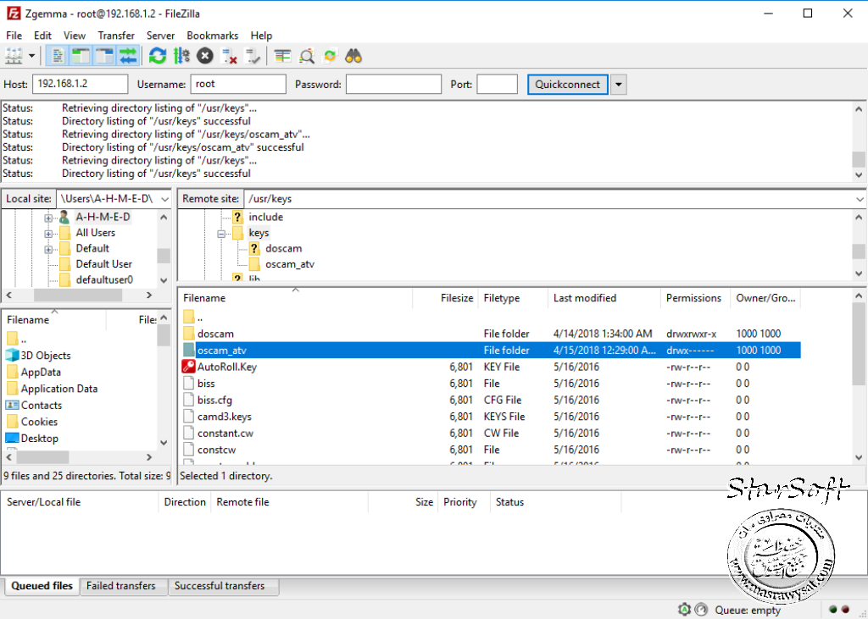Search for files with the binoculars icon
Image resolution: width=868 pixels, height=619 pixels.
click(x=353, y=56)
